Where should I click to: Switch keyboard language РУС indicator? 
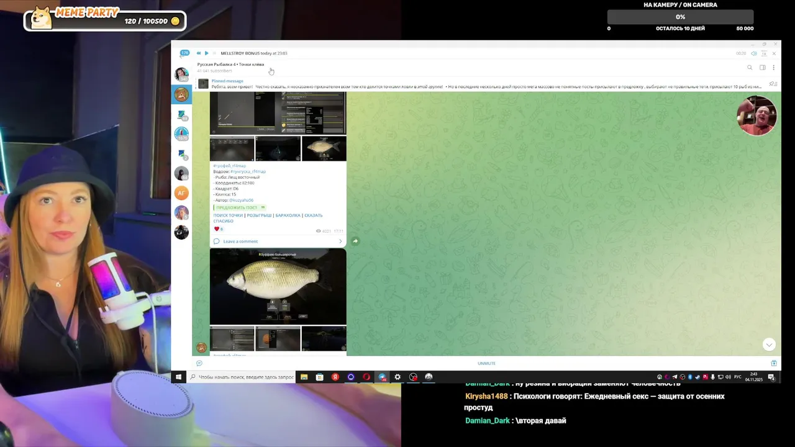pos(738,377)
